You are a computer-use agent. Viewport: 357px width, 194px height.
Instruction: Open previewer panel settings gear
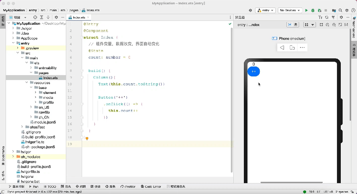click(x=341, y=17)
